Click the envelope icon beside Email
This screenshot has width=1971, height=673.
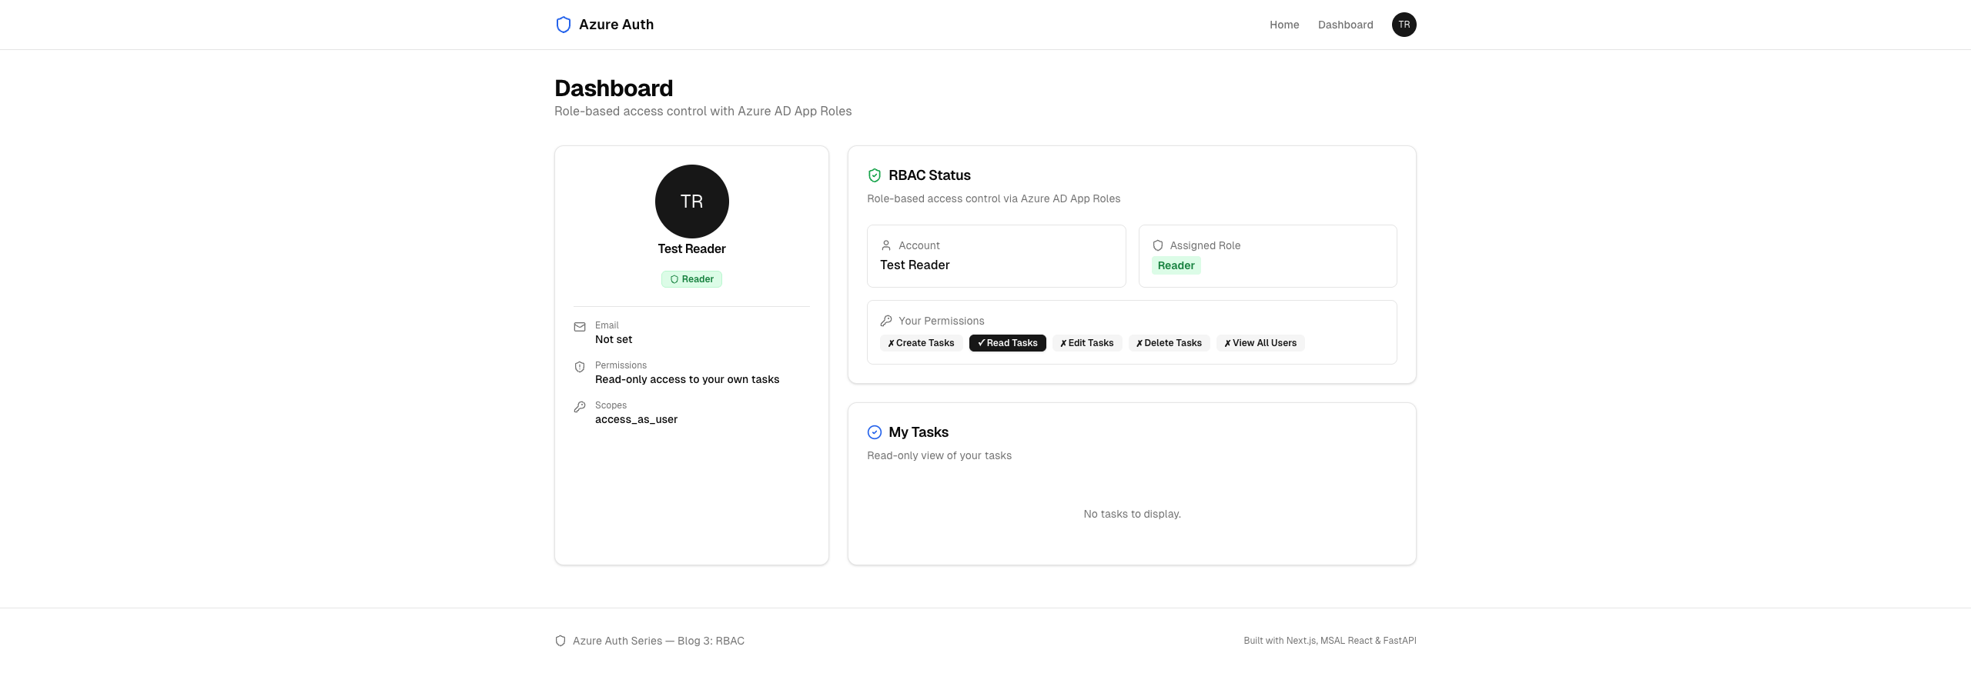(x=580, y=327)
